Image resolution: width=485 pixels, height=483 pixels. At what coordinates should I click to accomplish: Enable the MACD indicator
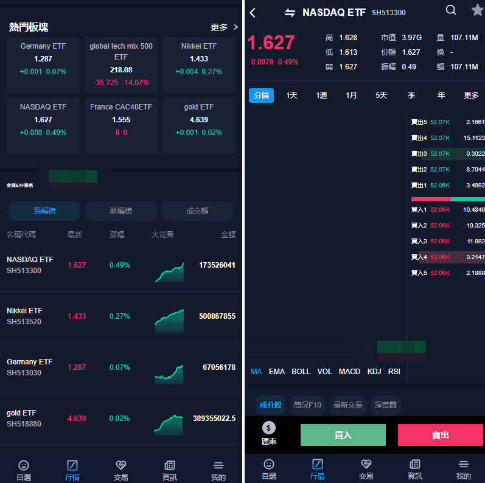[349, 372]
